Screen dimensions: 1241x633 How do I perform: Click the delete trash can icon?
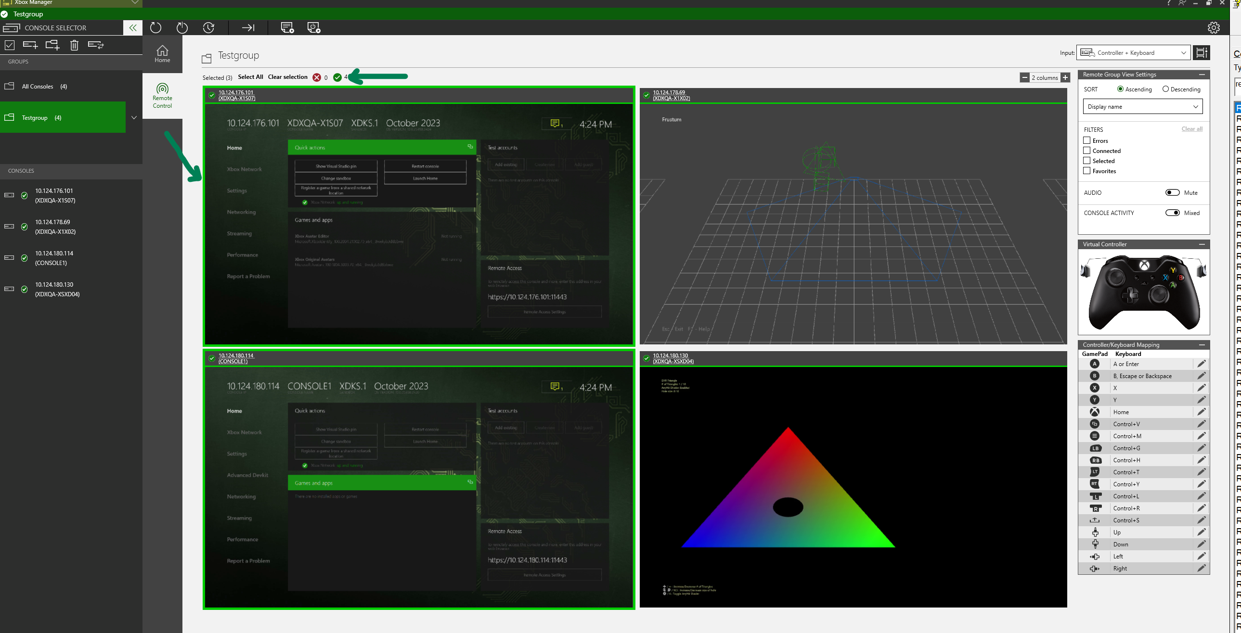tap(74, 45)
